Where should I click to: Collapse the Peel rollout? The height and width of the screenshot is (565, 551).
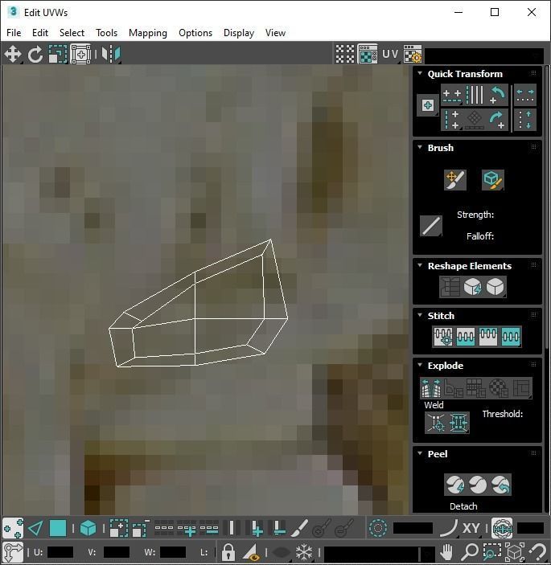(420, 453)
